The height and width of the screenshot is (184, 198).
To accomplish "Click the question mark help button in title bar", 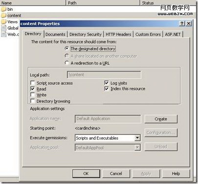I will click(182, 23).
